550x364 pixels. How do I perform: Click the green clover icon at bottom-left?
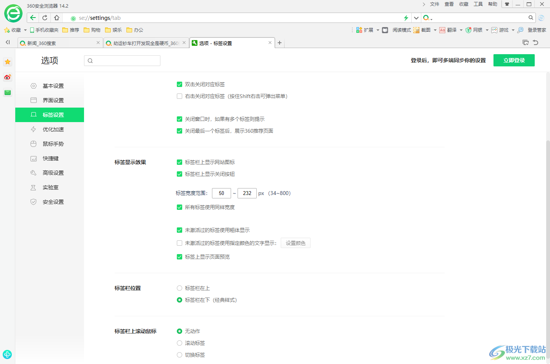tap(7, 354)
